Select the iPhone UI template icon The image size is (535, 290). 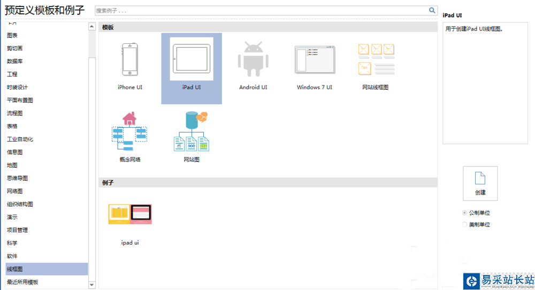point(129,59)
